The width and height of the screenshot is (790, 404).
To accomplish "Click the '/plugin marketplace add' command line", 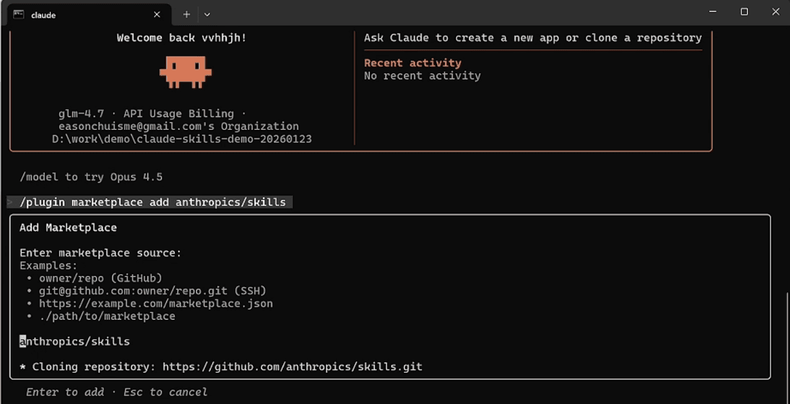I will (153, 202).
